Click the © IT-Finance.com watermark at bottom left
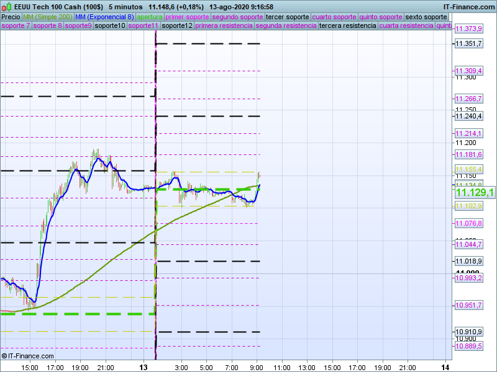 click(25, 356)
